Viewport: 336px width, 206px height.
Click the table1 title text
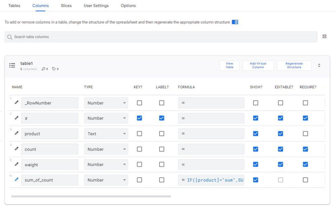click(27, 63)
